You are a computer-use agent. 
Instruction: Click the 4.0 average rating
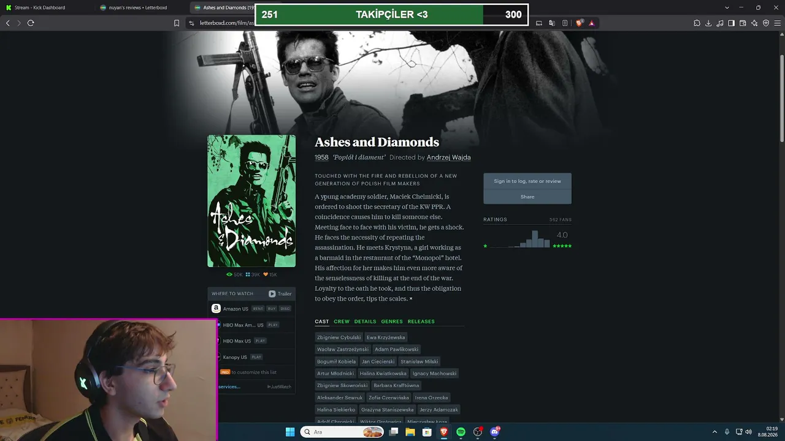[562, 235]
